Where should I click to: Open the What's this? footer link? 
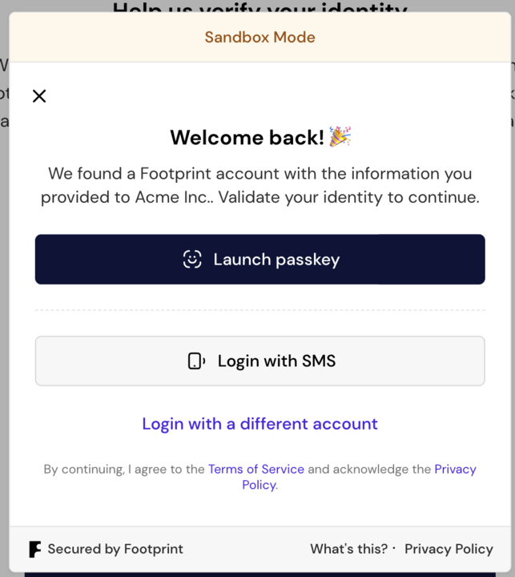[x=348, y=549]
